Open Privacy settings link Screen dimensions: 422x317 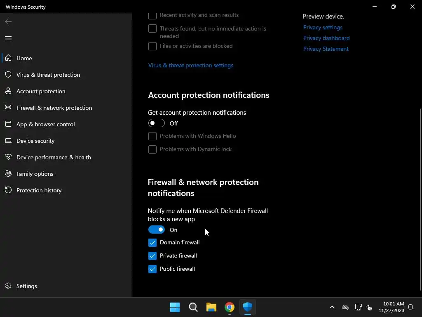323,27
